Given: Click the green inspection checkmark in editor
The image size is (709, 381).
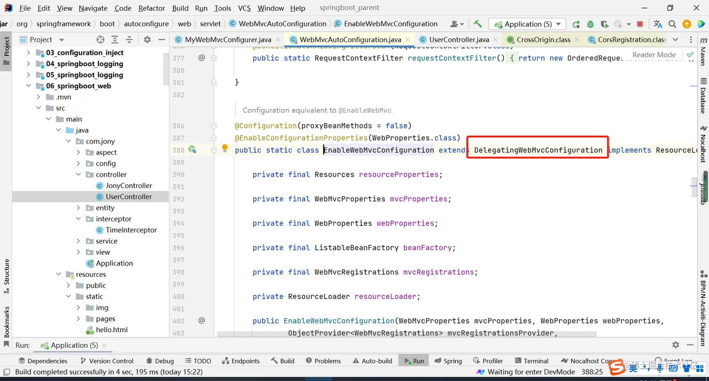Looking at the screenshot, I should coord(690,54).
